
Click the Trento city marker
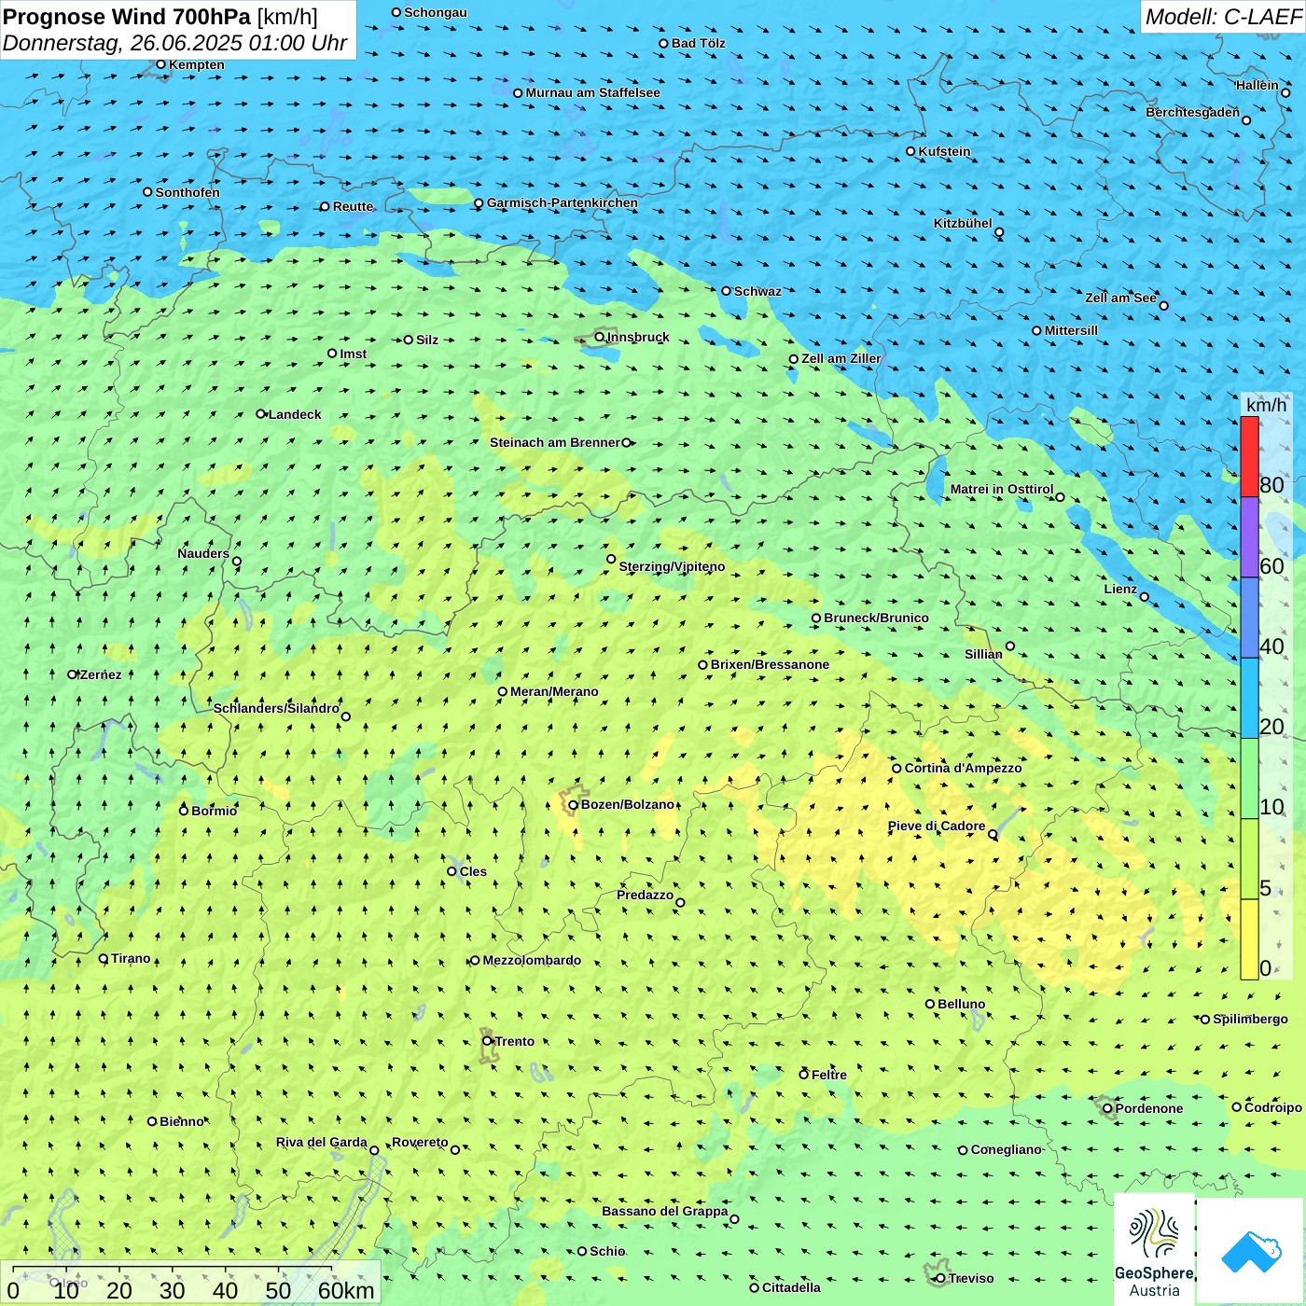coord(487,1041)
